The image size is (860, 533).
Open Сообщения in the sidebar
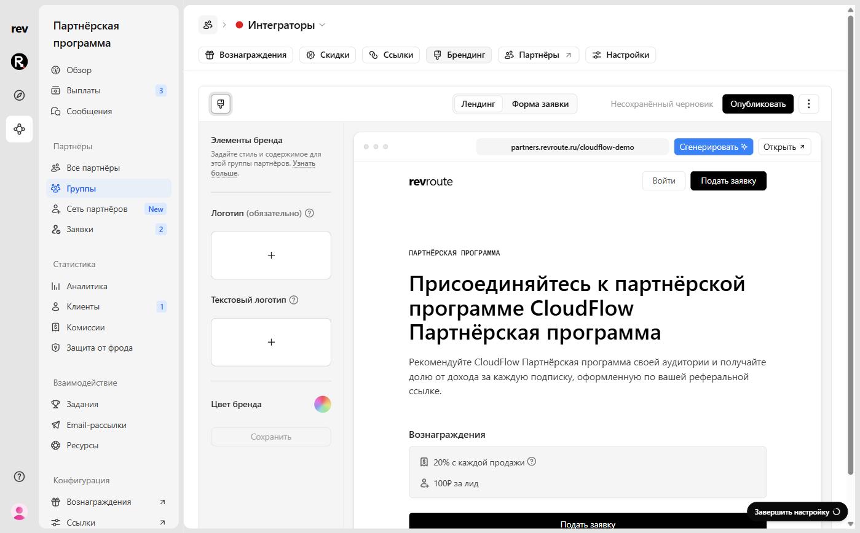pyautogui.click(x=109, y=111)
